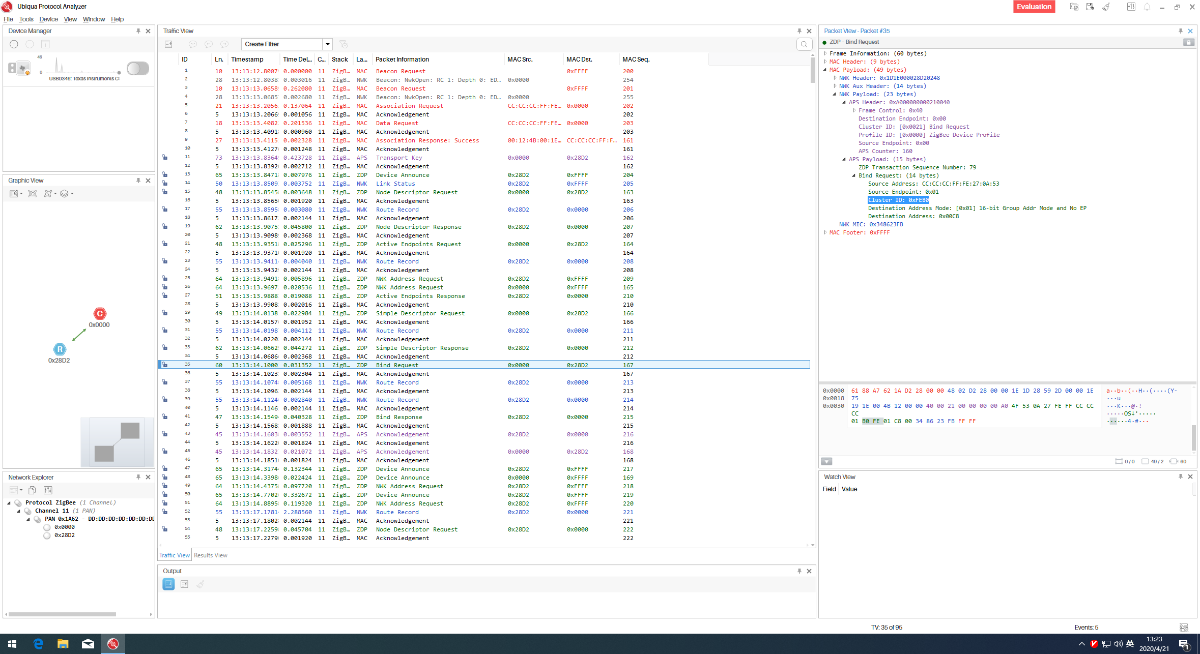Click the Create Filter input field
The image size is (1200, 654).
pyautogui.click(x=282, y=44)
